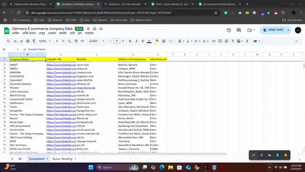Insert a chart from the toolbar
Viewport: 305px width, 172px height.
tap(226, 41)
